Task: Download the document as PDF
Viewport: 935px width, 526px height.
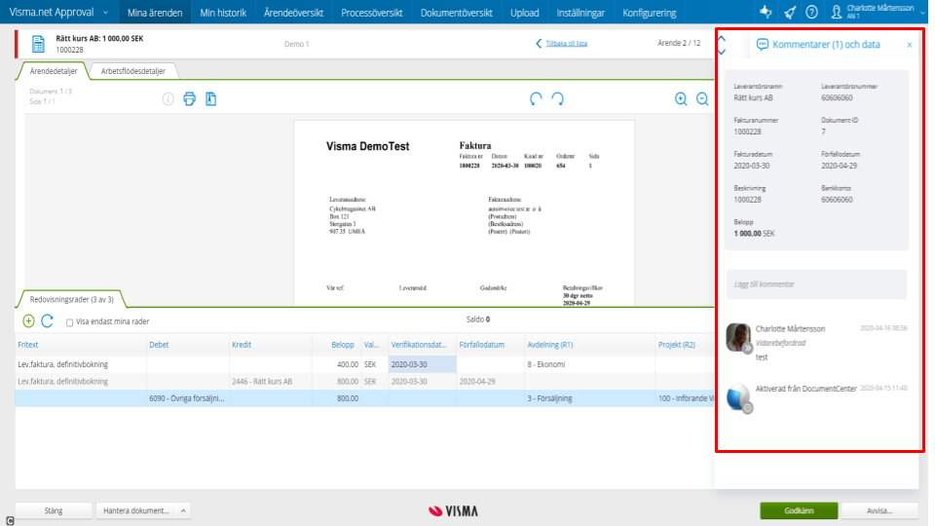Action: click(211, 99)
